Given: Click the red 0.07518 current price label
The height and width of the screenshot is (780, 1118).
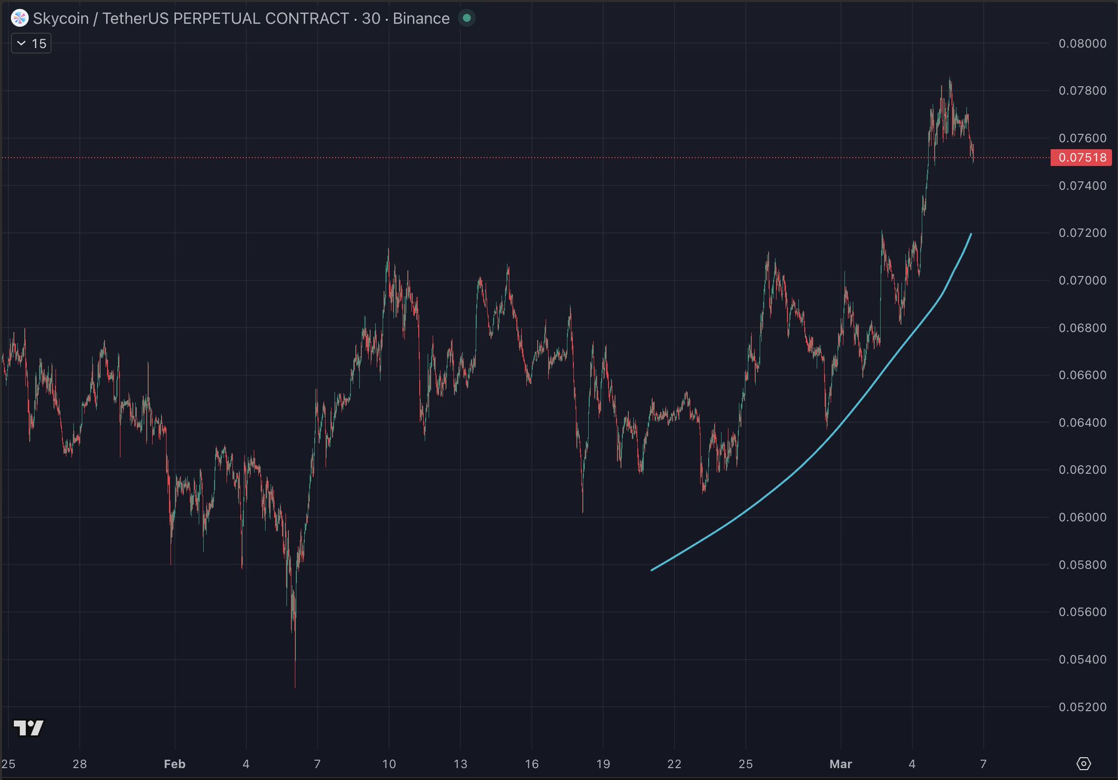Looking at the screenshot, I should coord(1081,158).
